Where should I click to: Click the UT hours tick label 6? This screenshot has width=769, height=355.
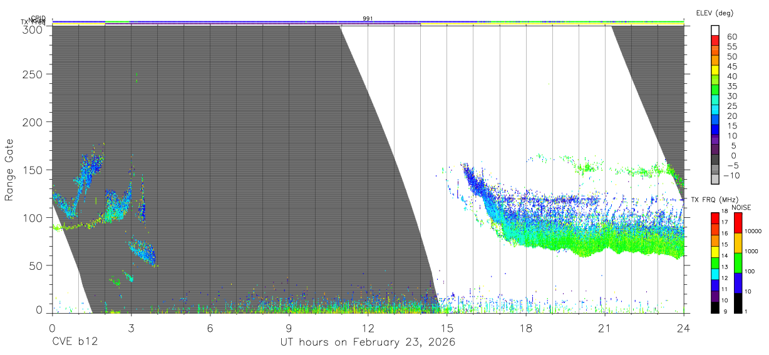[x=210, y=327]
